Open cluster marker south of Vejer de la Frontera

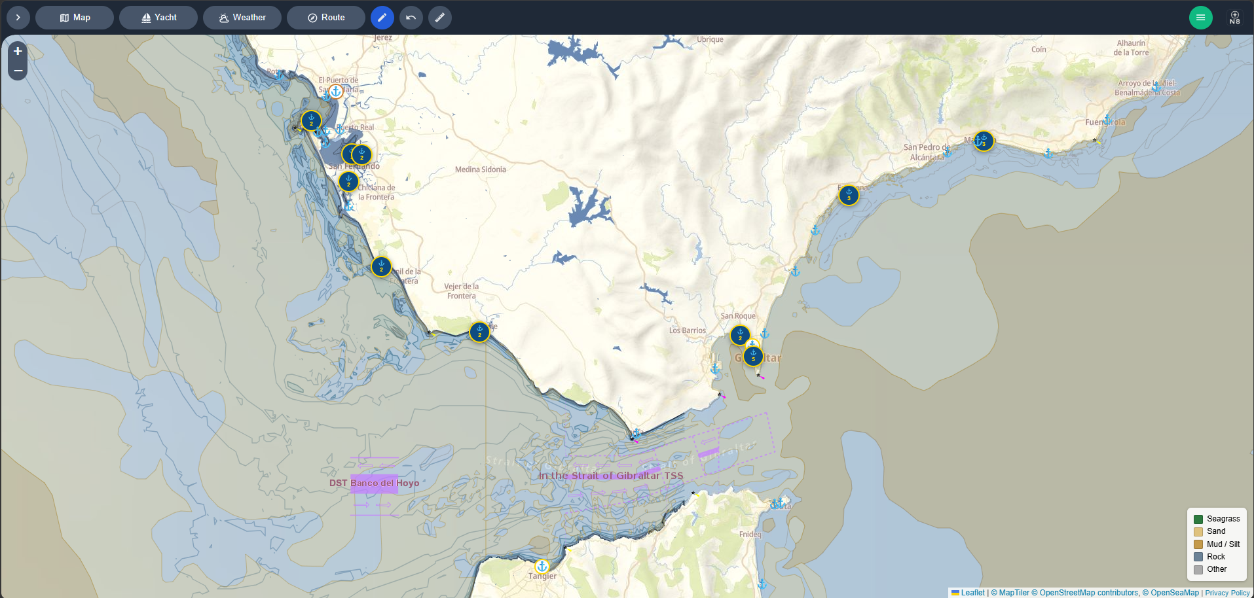pos(479,332)
